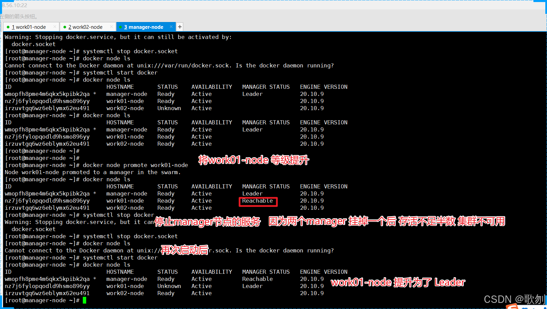Viewport: 547px width, 309px height.
Task: Click the 'Reachable' status in the last table
Action: coord(258,279)
